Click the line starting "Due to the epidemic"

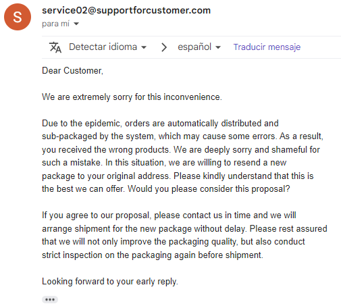coord(160,124)
